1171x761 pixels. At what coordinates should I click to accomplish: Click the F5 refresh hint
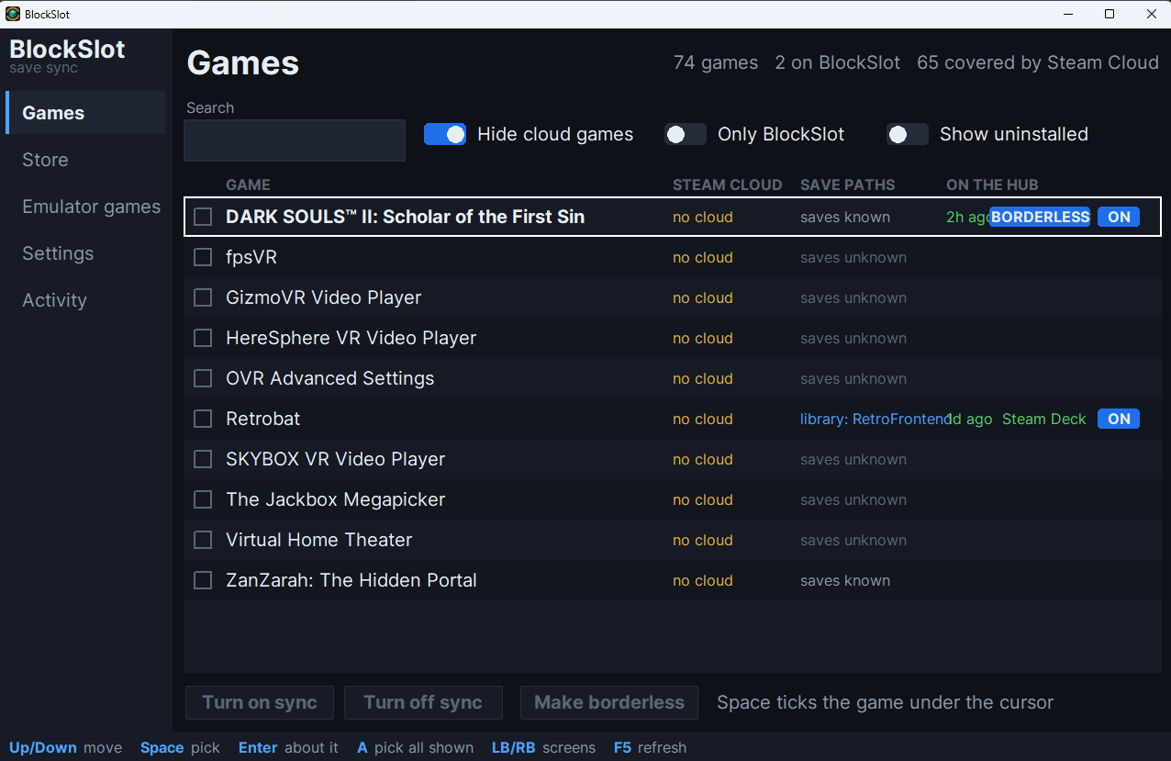650,747
